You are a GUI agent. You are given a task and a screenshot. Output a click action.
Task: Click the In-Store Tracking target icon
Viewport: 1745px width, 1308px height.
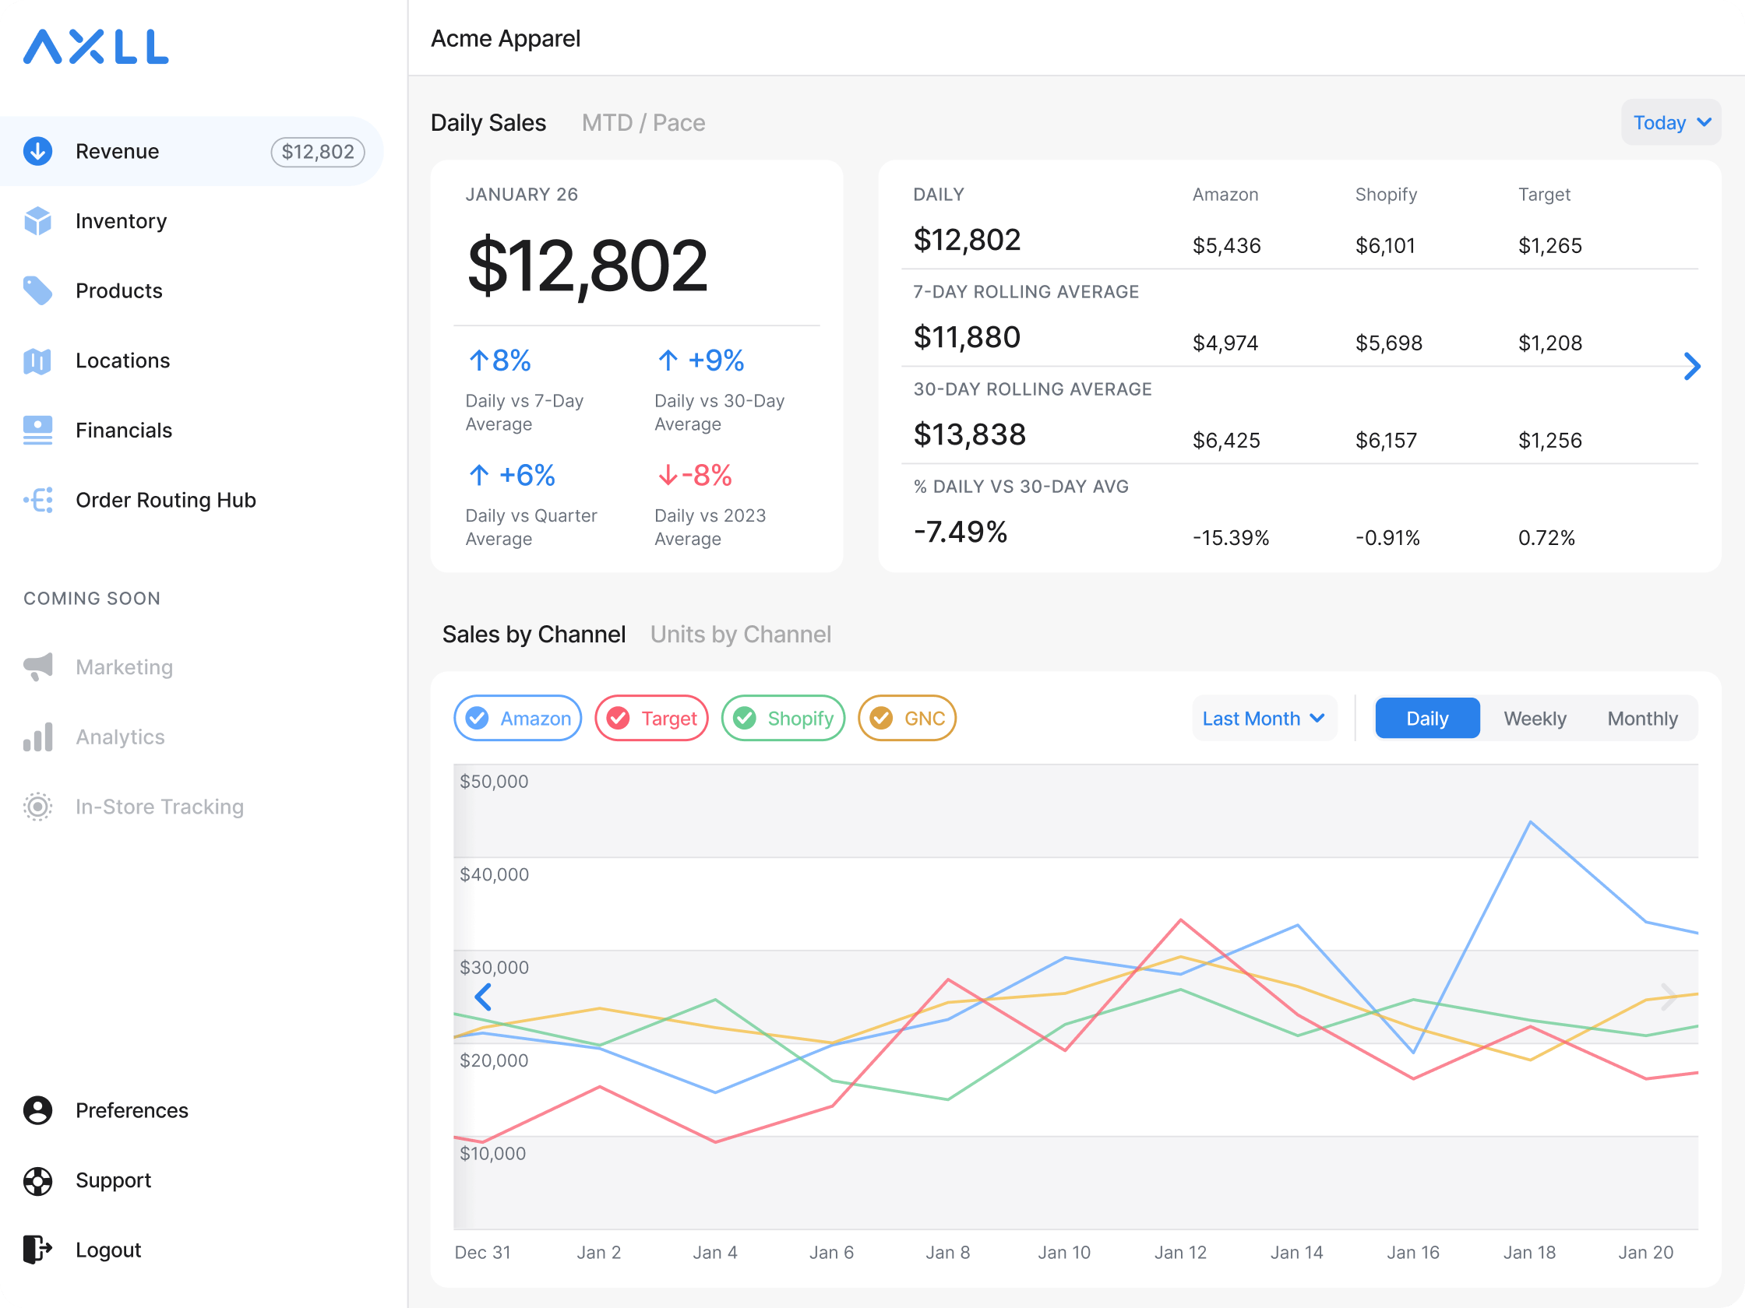pos(38,807)
